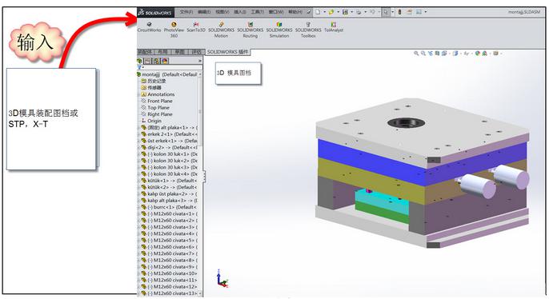Launch the CircuitWorks add-in icon
The width and height of the screenshot is (549, 299).
tap(149, 26)
